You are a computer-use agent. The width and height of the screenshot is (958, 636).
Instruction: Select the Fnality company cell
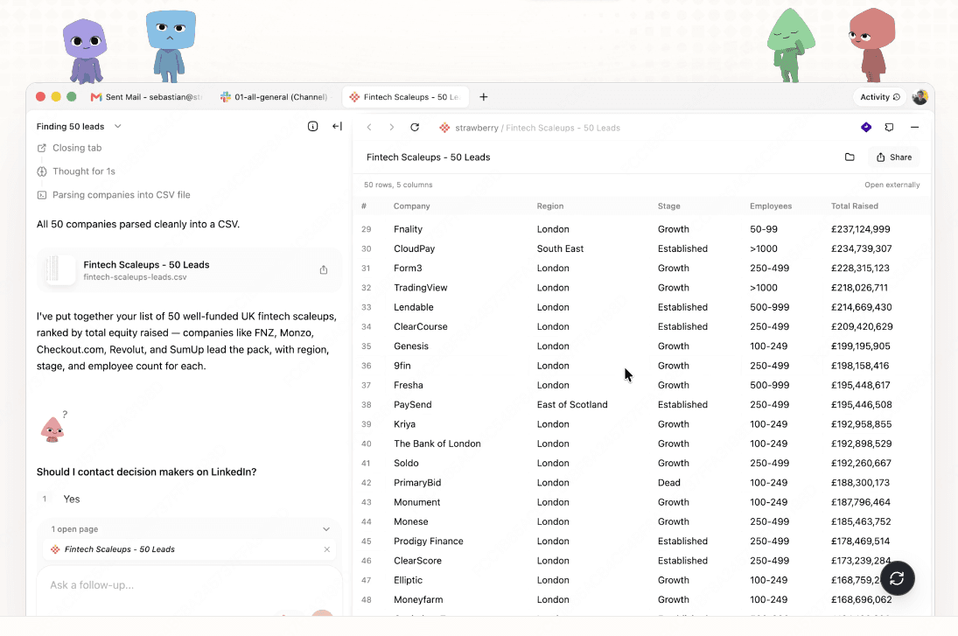[x=408, y=229]
